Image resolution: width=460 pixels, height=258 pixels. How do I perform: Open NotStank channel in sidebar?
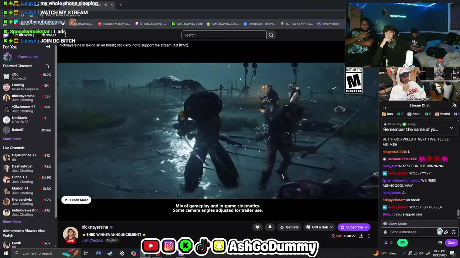[27, 120]
